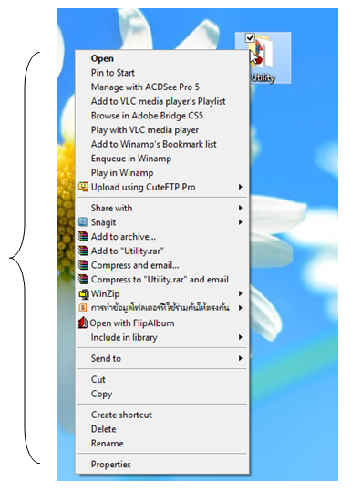Expand the Thai folder-sync entry submenu arrow
The image size is (351, 492).
pyautogui.click(x=240, y=308)
